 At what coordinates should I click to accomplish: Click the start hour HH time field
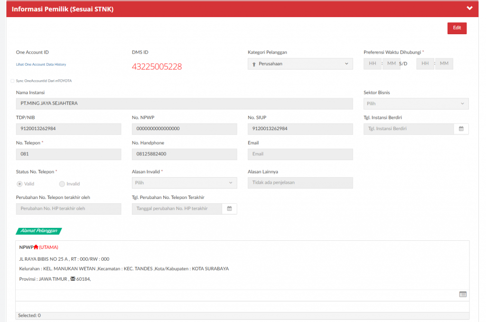point(373,64)
